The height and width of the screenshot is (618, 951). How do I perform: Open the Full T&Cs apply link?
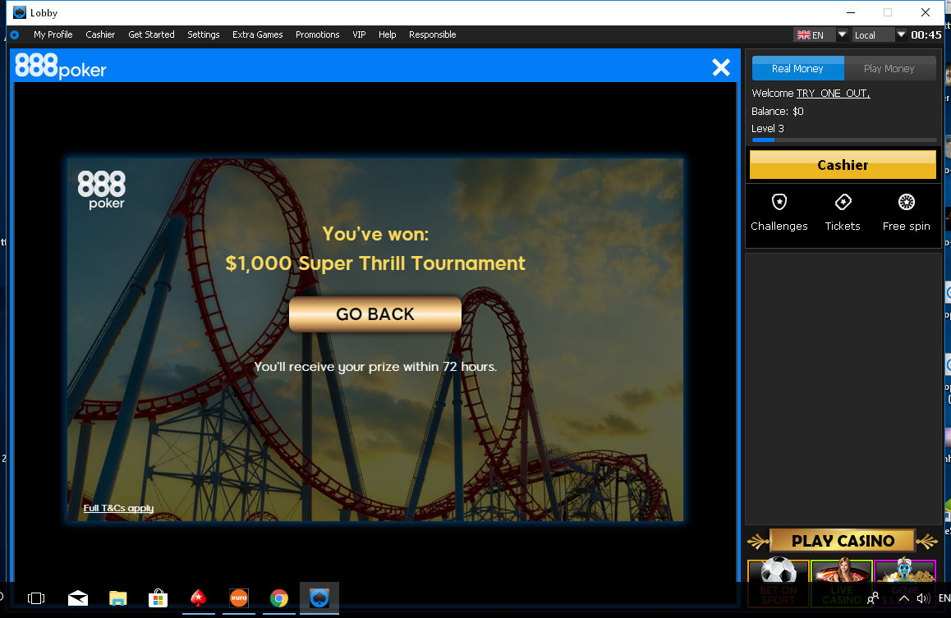point(118,508)
